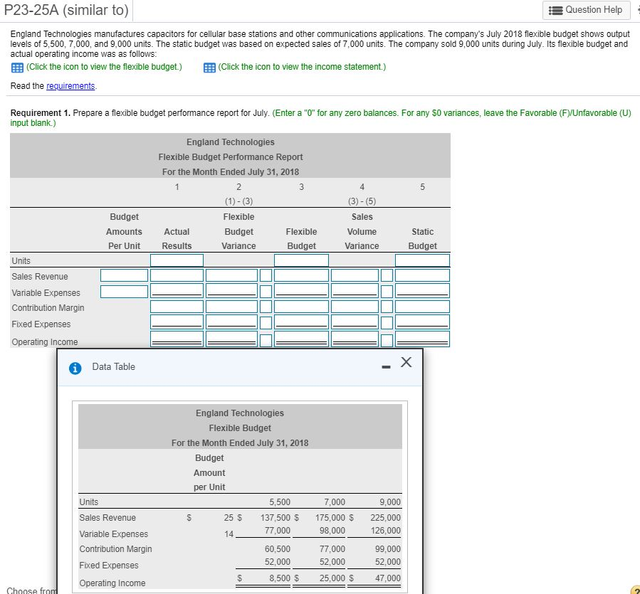The width and height of the screenshot is (640, 594).
Task: Open Contribution Margin flexible budget variance F/U selector
Action: pos(266,307)
